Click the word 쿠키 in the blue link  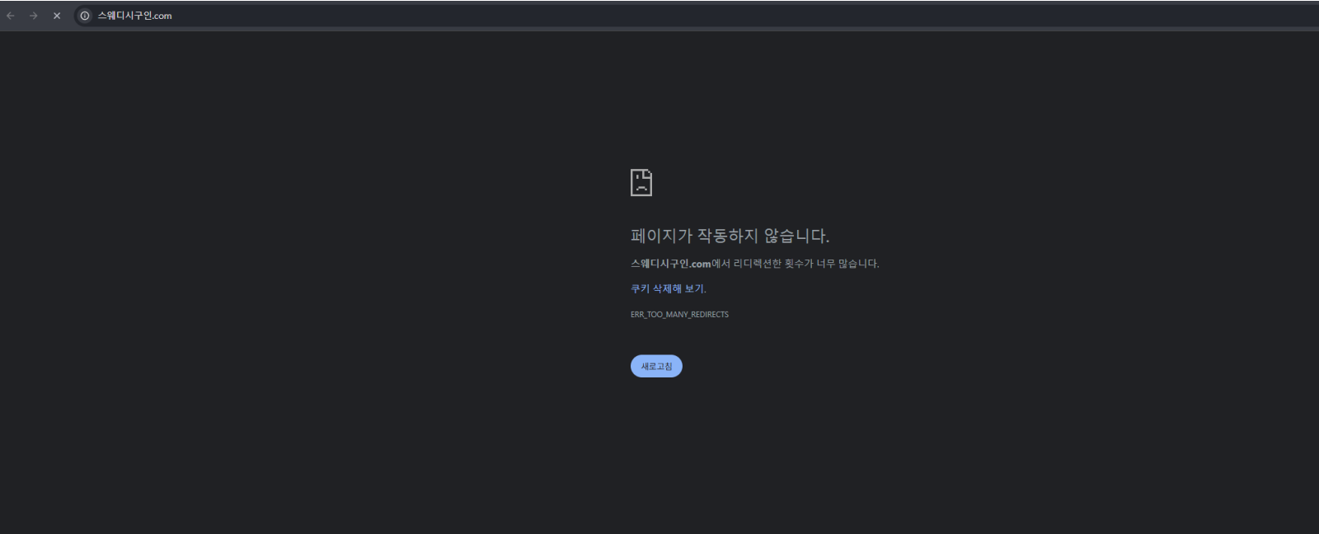(x=640, y=288)
